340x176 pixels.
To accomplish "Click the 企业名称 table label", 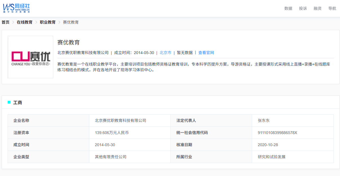I will point(21,121).
